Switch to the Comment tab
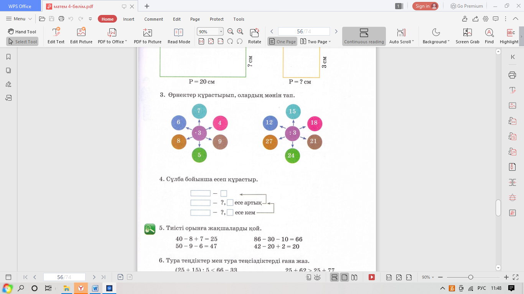 pos(153,19)
